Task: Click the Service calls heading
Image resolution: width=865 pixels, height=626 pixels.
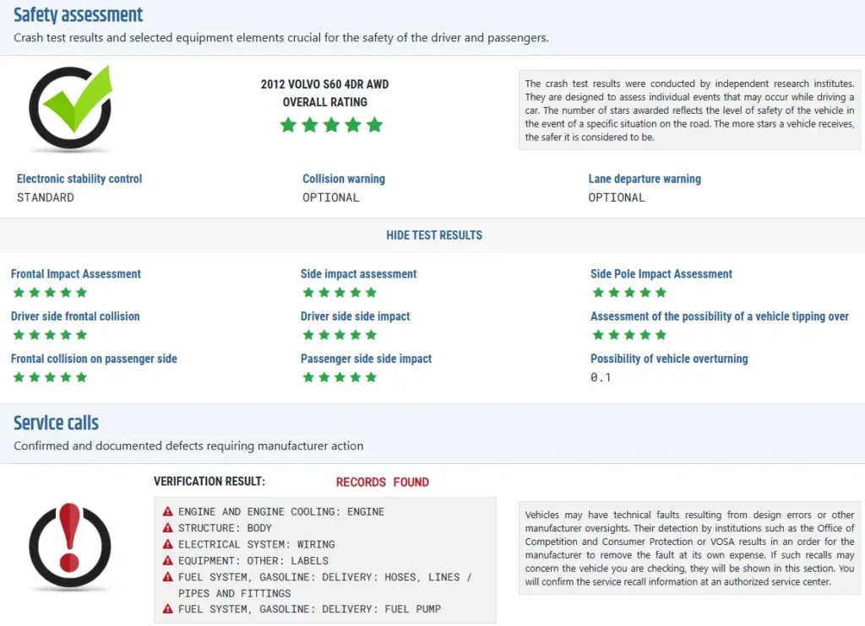Action: tap(57, 423)
